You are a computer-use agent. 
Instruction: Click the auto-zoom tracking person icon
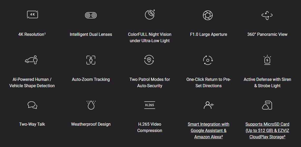pos(91,60)
